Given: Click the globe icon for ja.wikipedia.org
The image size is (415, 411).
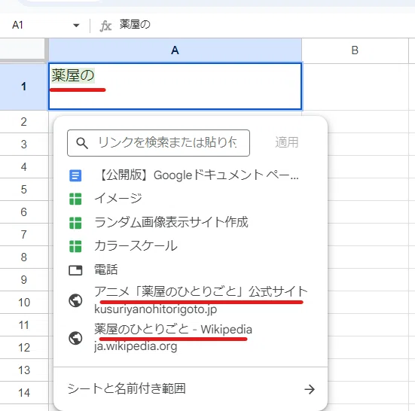Looking at the screenshot, I should (x=75, y=338).
